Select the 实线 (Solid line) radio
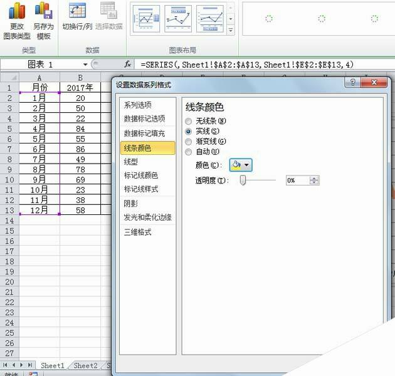This screenshot has width=395, height=376. [188, 132]
